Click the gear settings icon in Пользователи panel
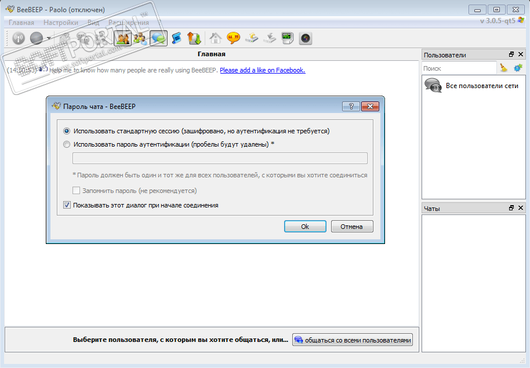 pyautogui.click(x=518, y=68)
